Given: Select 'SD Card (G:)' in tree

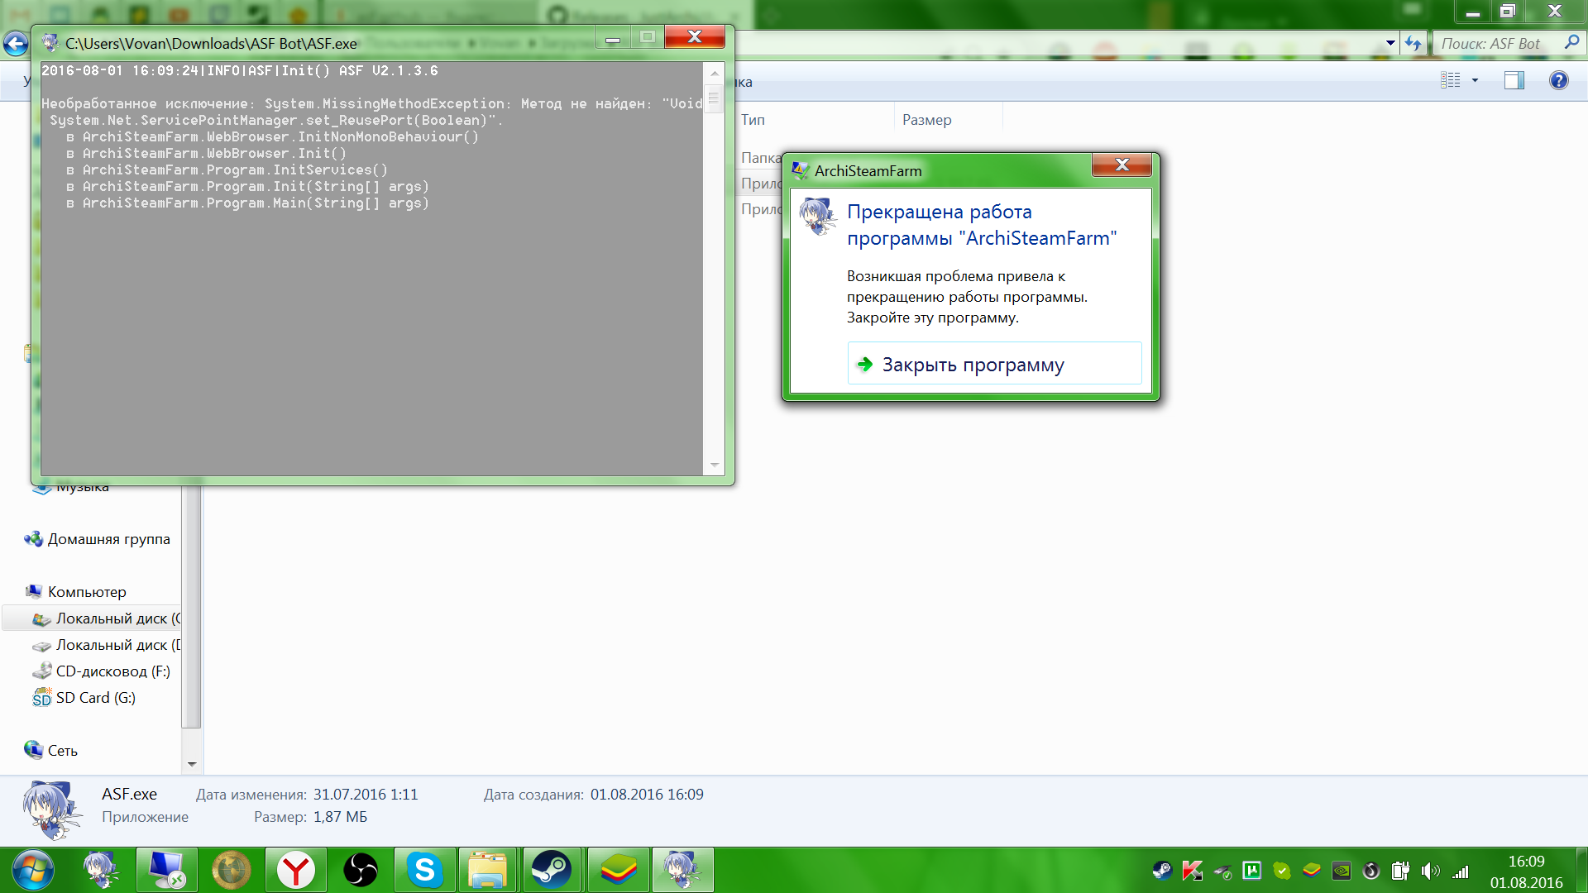Looking at the screenshot, I should tap(84, 698).
